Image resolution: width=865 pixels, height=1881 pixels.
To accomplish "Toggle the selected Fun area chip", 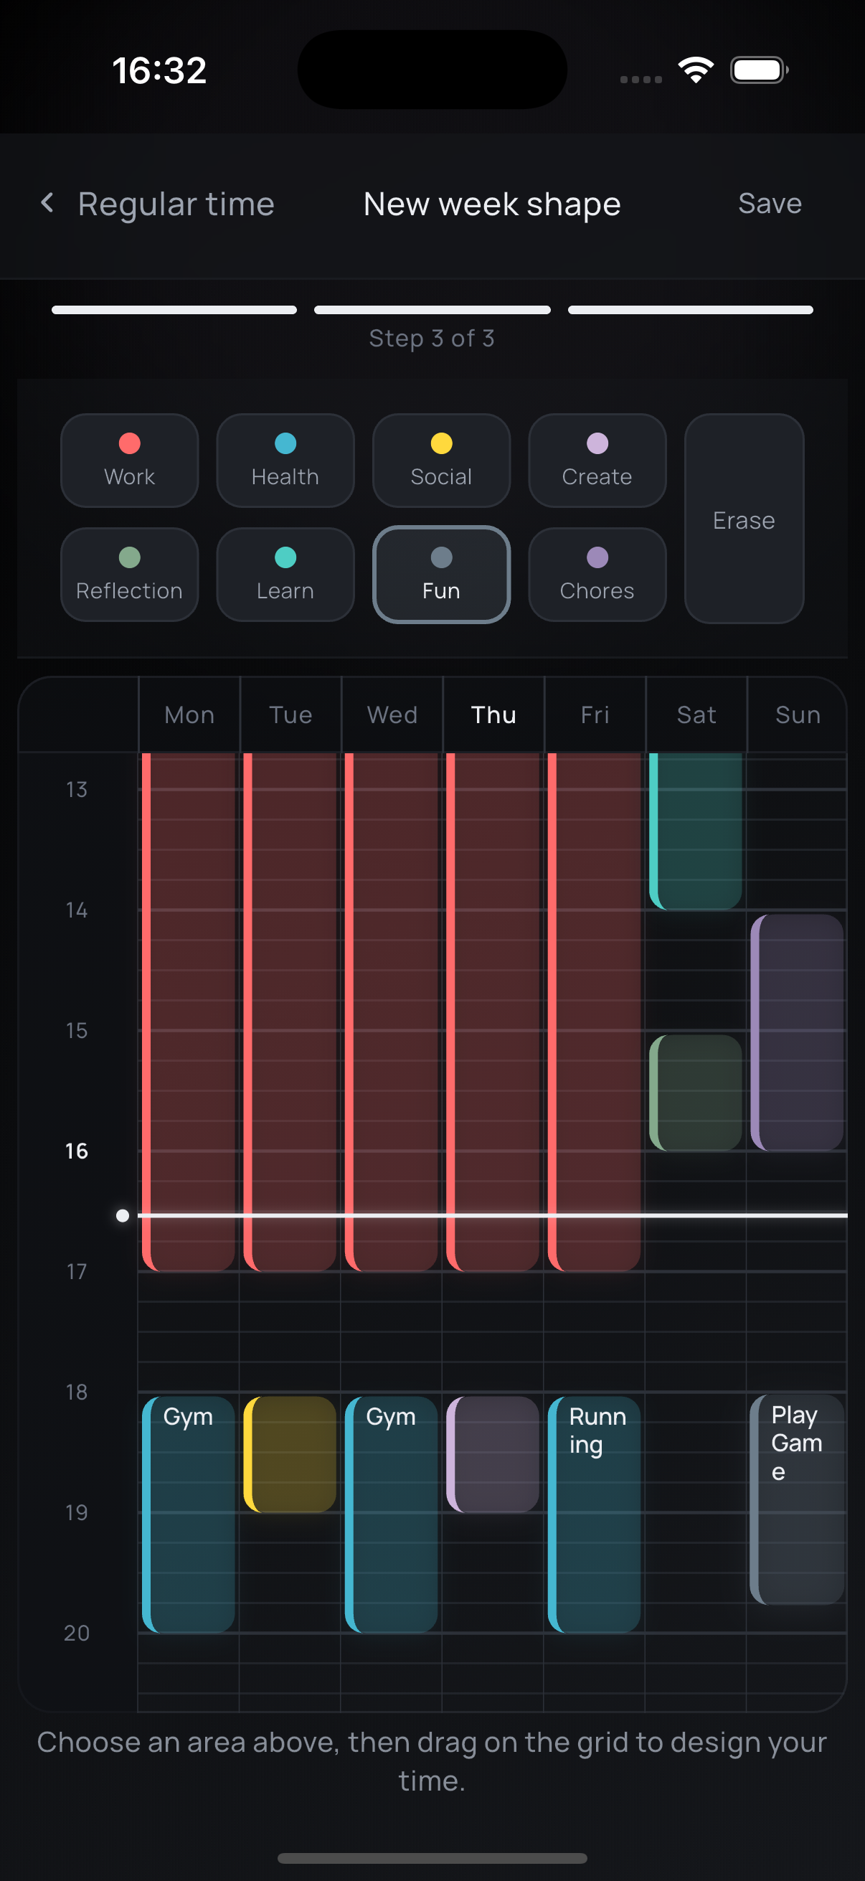I will click(441, 575).
